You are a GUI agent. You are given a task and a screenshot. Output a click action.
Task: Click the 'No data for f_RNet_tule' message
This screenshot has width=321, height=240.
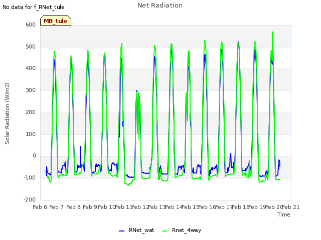tap(34, 7)
